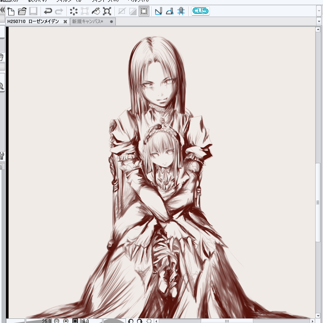
Task: Toggle Show Selection Border button
Action: 144,11
